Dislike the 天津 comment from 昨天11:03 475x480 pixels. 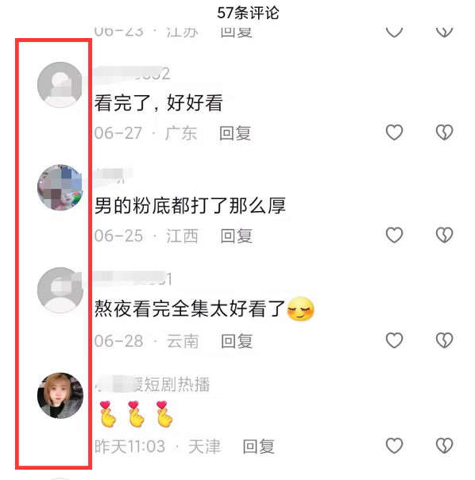coord(444,446)
